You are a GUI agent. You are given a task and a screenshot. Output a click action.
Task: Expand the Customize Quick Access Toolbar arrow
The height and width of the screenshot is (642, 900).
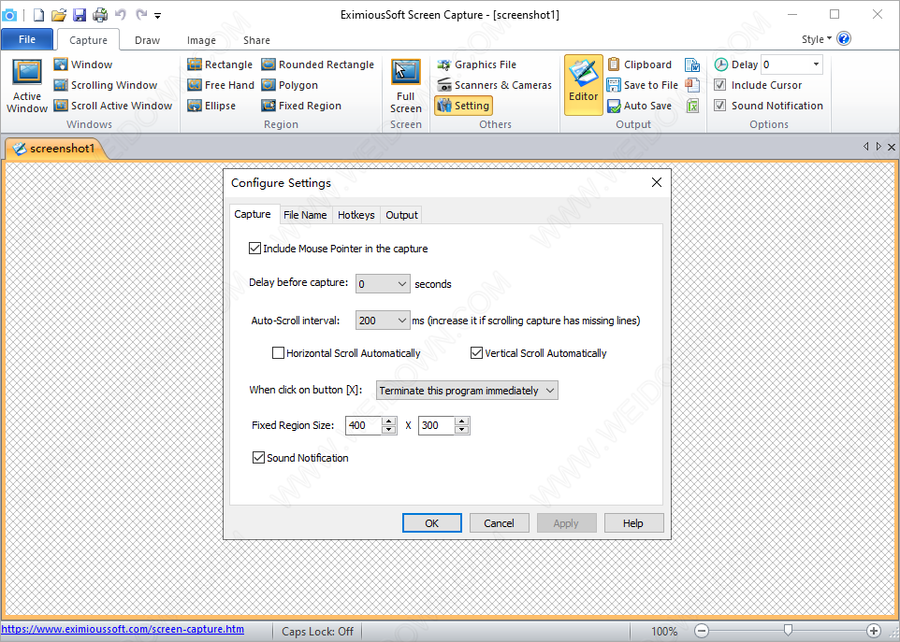coord(158,16)
